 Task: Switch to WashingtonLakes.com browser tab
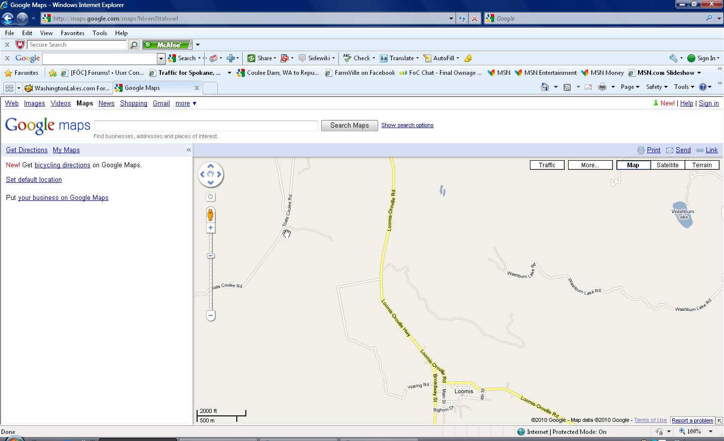(67, 88)
